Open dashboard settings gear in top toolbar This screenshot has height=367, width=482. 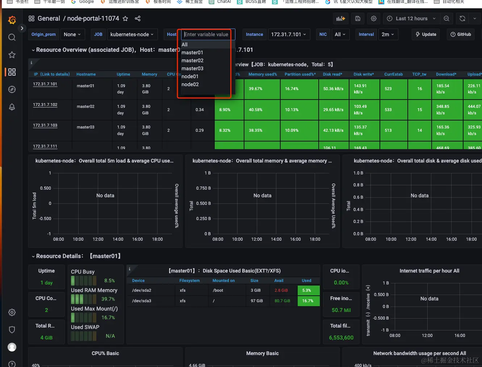tap(374, 18)
